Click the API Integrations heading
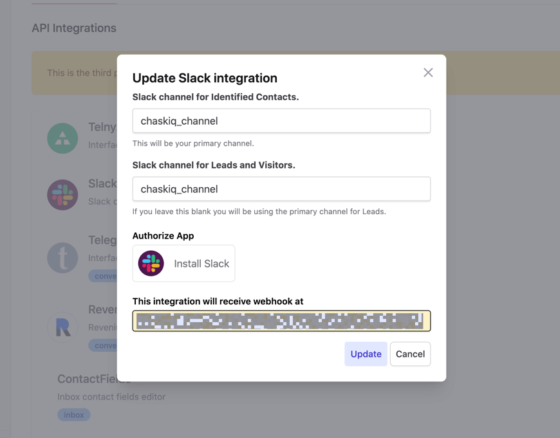560x438 pixels. [x=74, y=28]
